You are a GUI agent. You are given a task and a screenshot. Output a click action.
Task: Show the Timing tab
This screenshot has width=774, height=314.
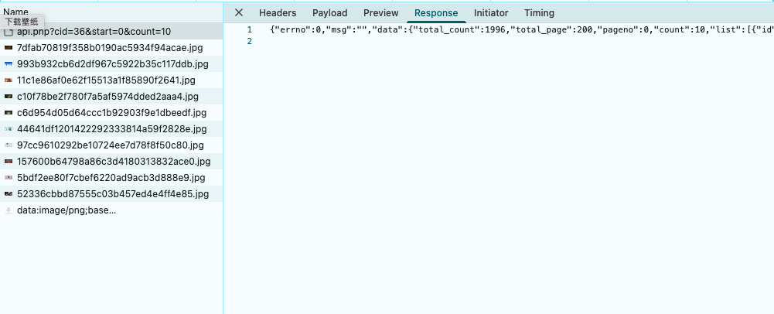[x=539, y=13]
